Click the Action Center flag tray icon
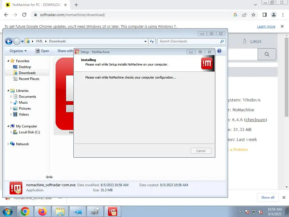The width and height of the screenshot is (289, 217). (247, 212)
